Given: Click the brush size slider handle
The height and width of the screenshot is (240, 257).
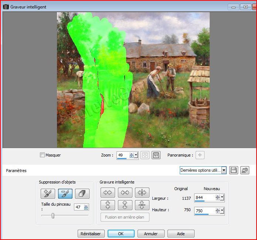Looking at the screenshot, I should point(53,216).
